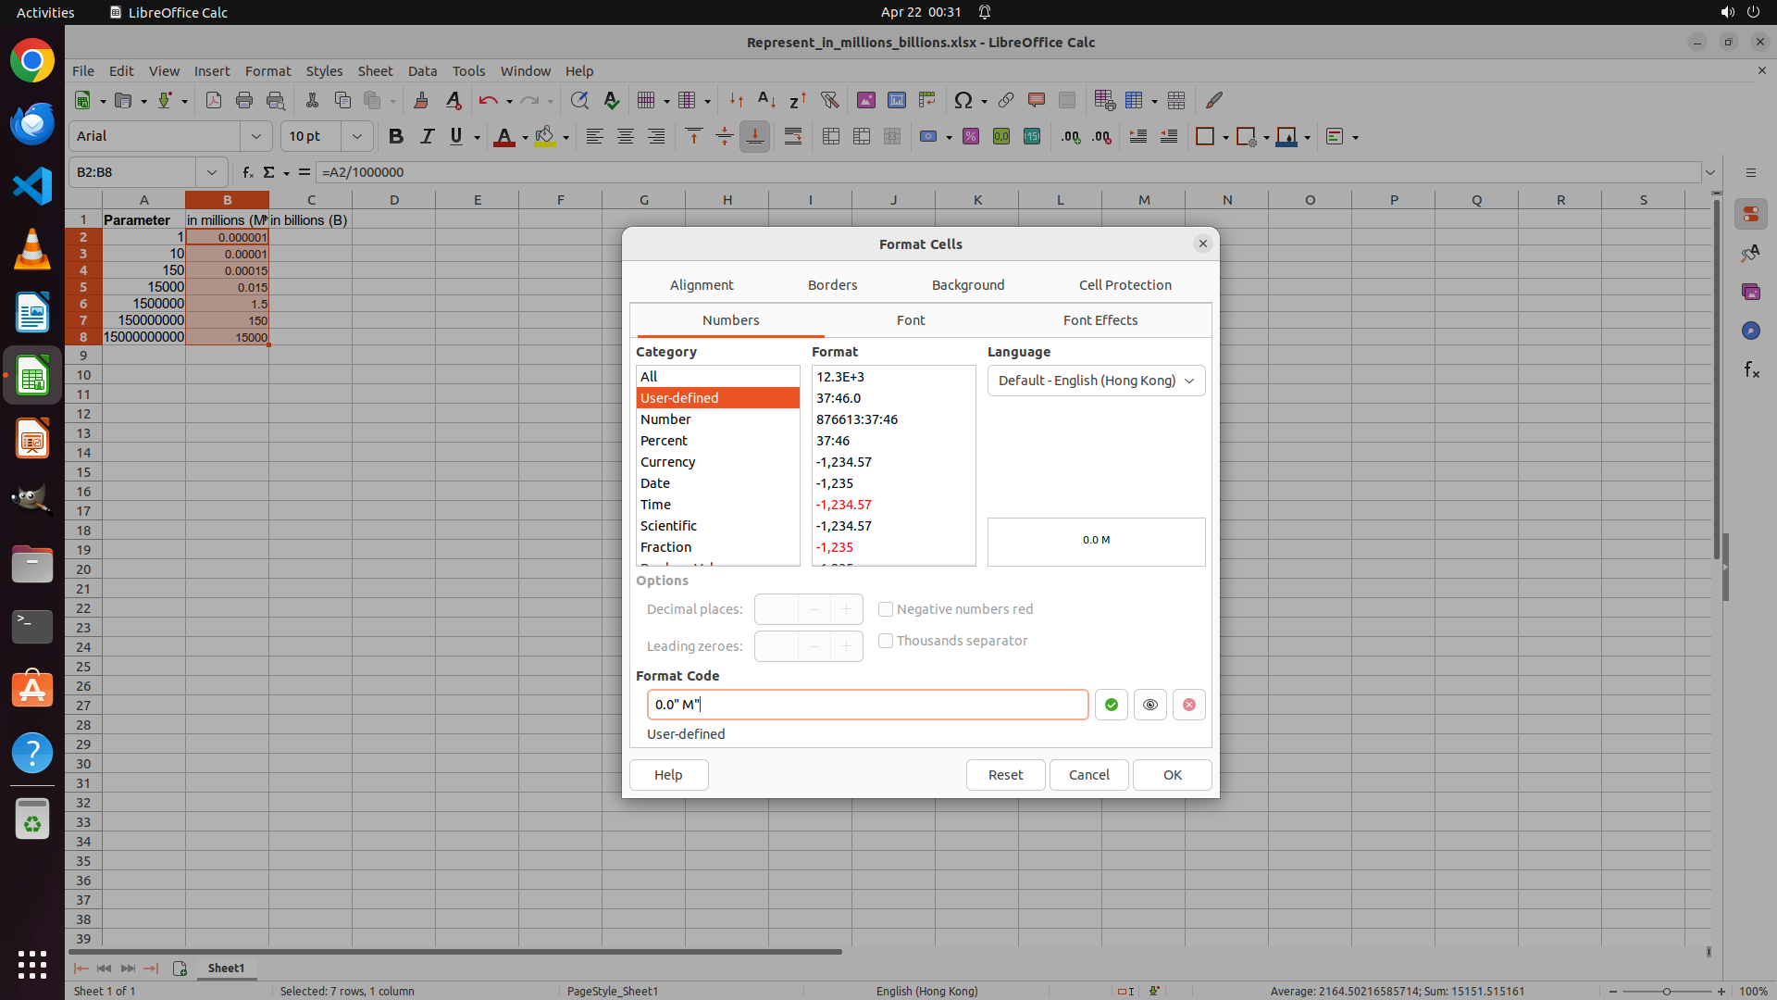Image resolution: width=1777 pixels, height=1000 pixels.
Task: Click the green Add format code checkmark
Action: click(x=1111, y=705)
